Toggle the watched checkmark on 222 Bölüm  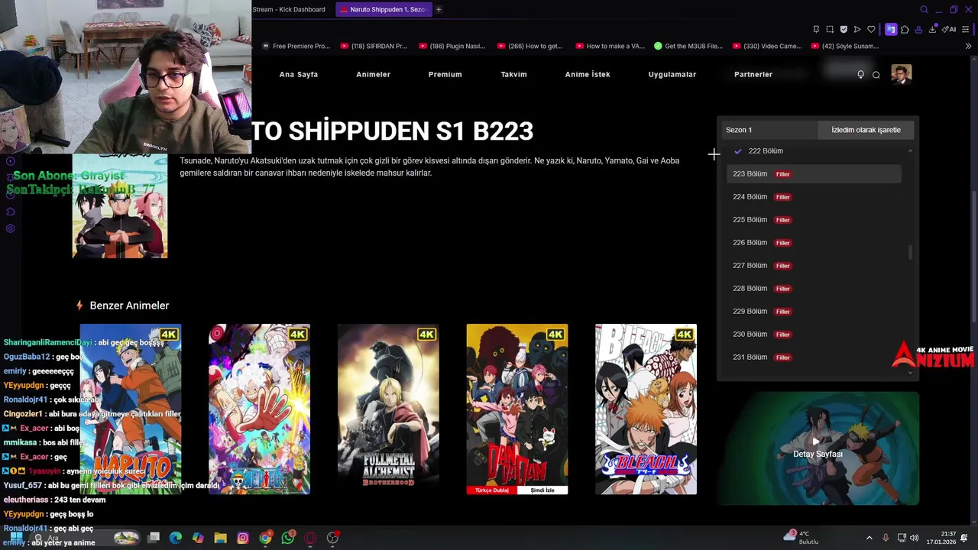tap(737, 151)
